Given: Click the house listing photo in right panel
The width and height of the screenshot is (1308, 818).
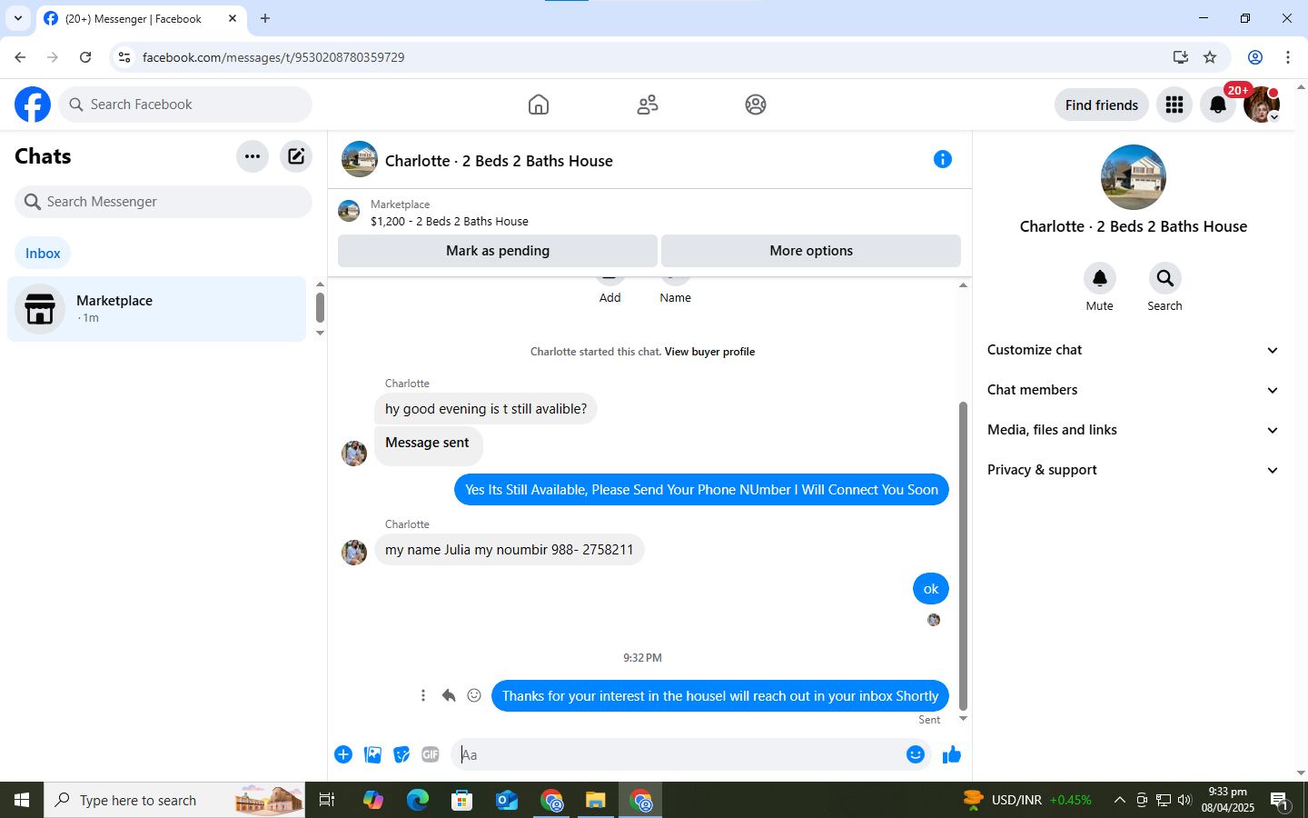Looking at the screenshot, I should [1134, 177].
